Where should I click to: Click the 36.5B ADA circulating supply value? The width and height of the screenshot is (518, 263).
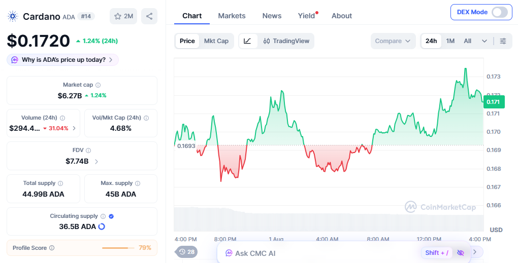pyautogui.click(x=77, y=227)
